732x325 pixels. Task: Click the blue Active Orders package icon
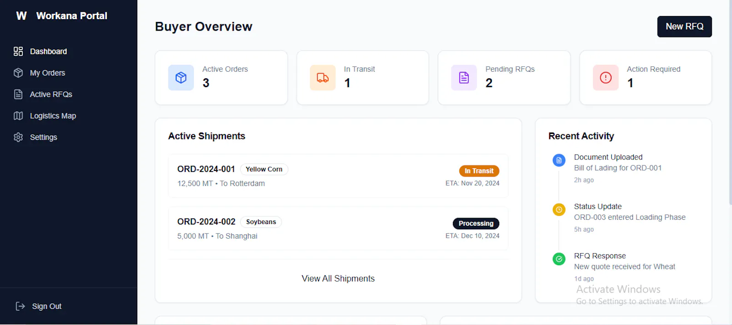(181, 78)
